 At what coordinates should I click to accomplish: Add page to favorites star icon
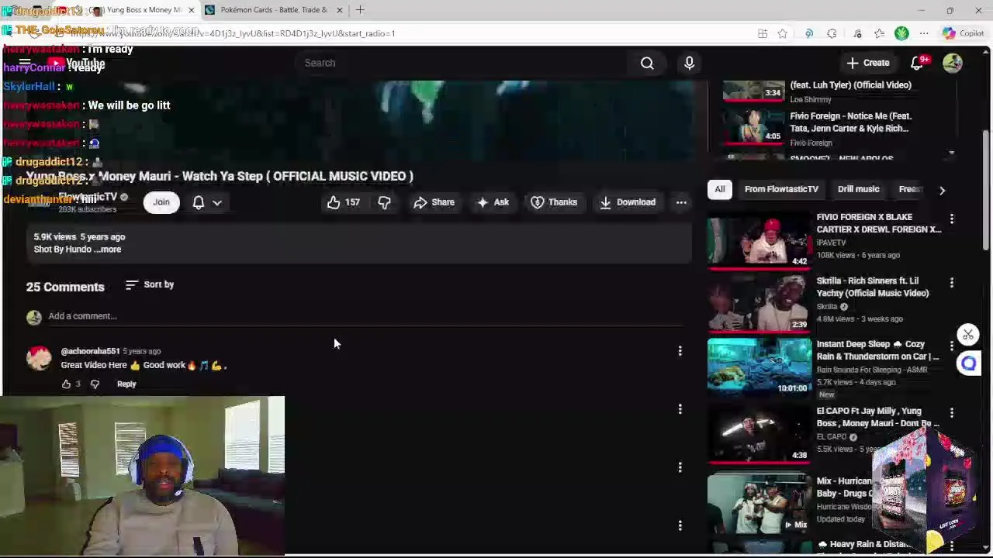point(782,33)
